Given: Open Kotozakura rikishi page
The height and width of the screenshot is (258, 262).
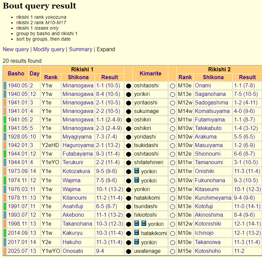Looking at the screenshot, I should click(76, 171).
